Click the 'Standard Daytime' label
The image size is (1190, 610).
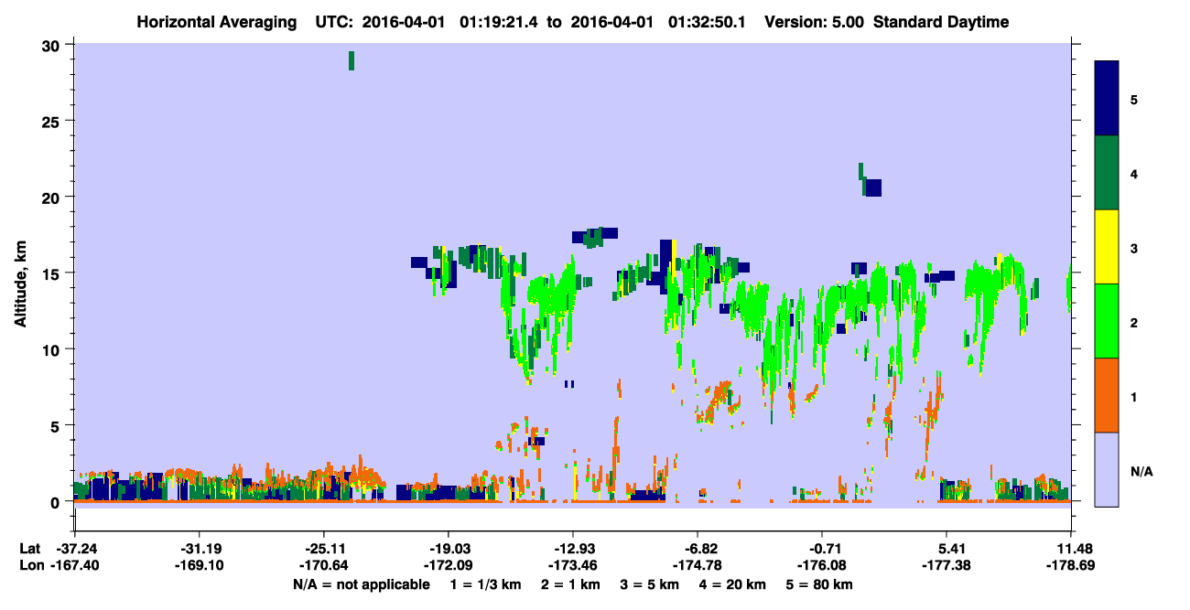click(941, 22)
